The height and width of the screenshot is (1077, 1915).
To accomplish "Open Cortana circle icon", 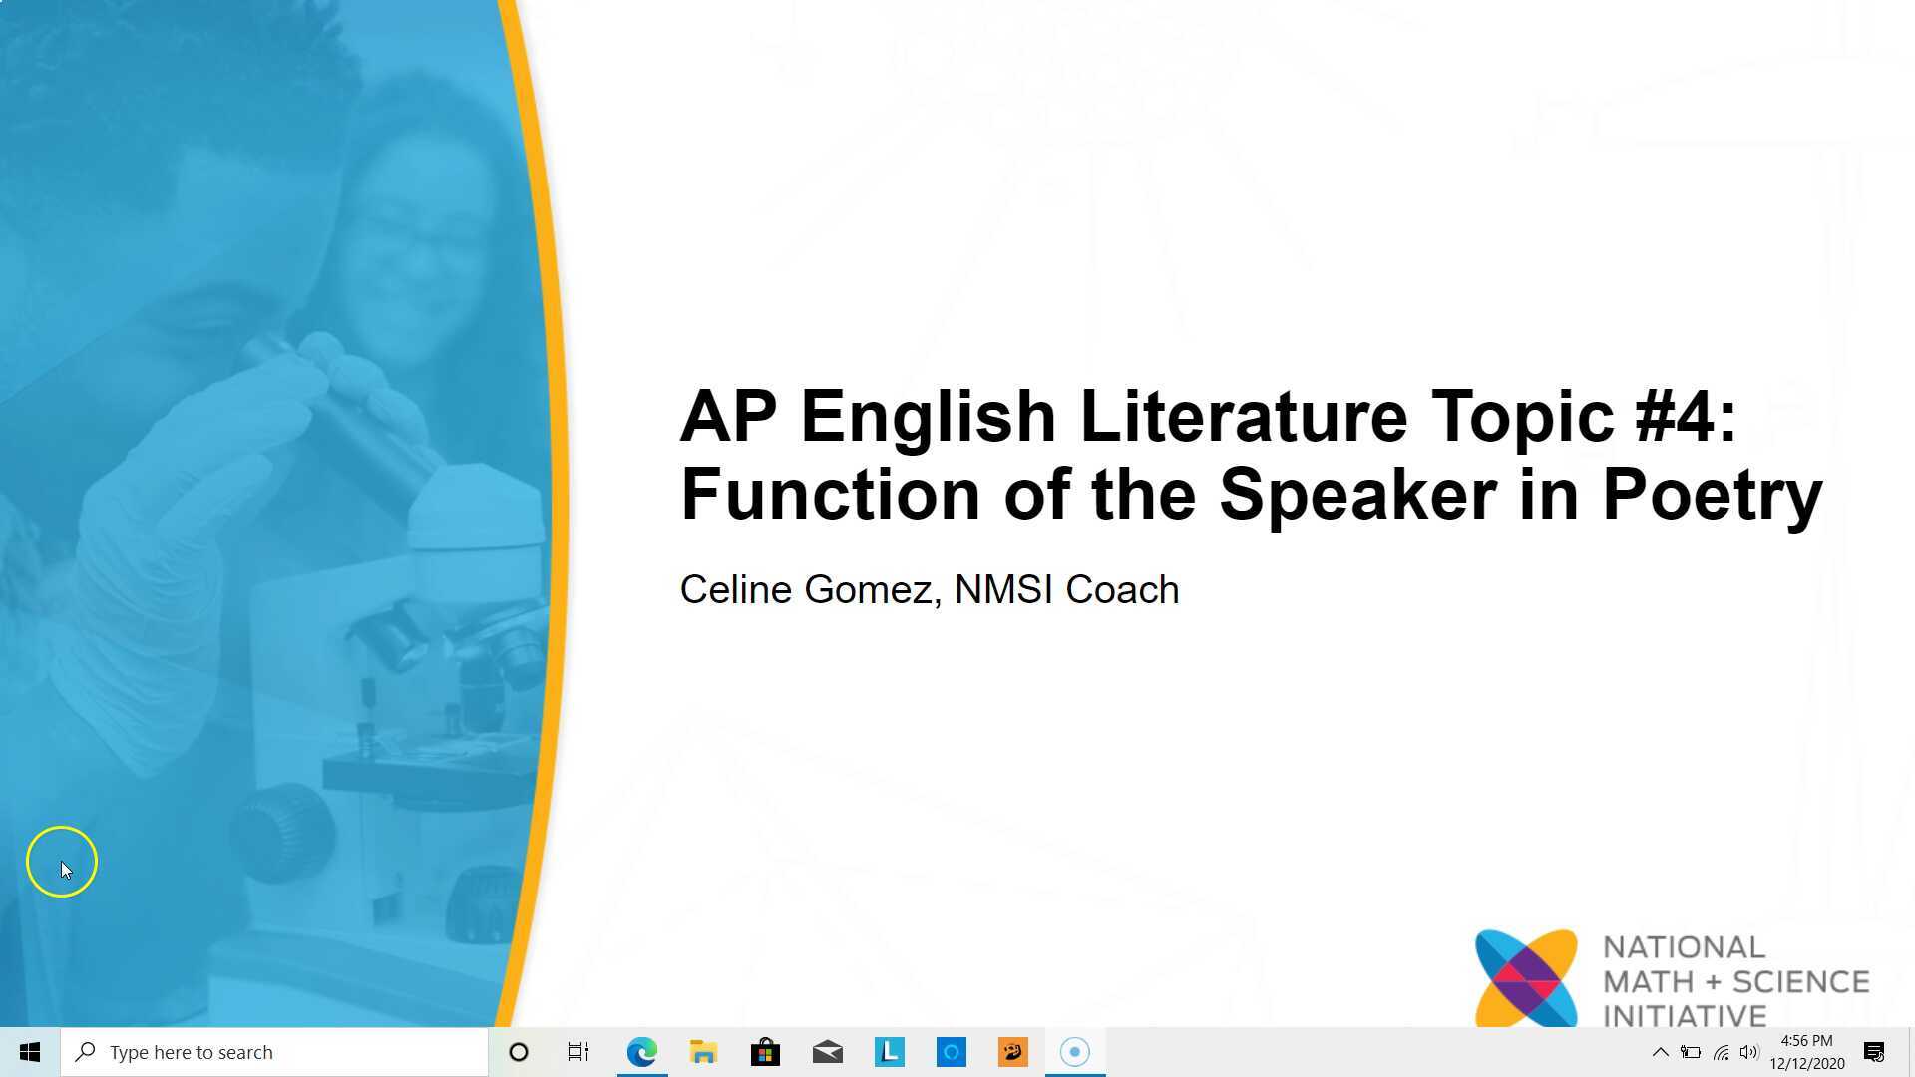I will coord(518,1052).
